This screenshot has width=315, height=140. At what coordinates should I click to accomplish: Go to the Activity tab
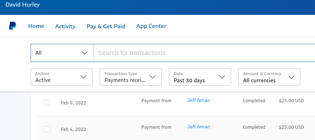coord(65,26)
